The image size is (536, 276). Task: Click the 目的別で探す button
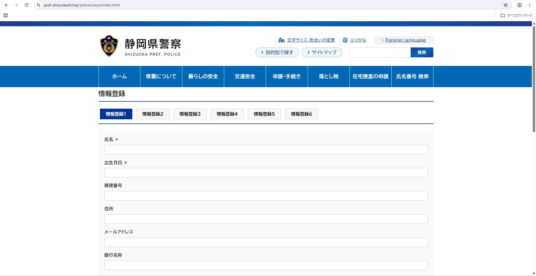pyautogui.click(x=277, y=53)
